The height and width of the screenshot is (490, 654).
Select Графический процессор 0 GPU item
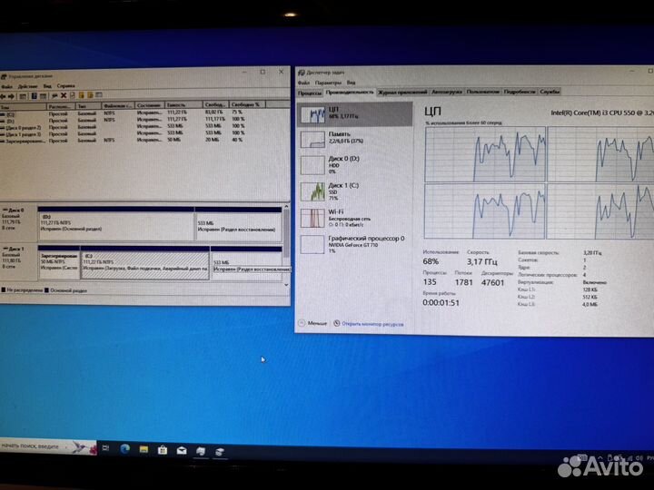coord(355,244)
